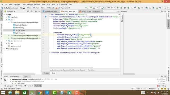Viewport: 170px width, 95px height.
Task: Open Project panel settings gear
Action: point(36,11)
